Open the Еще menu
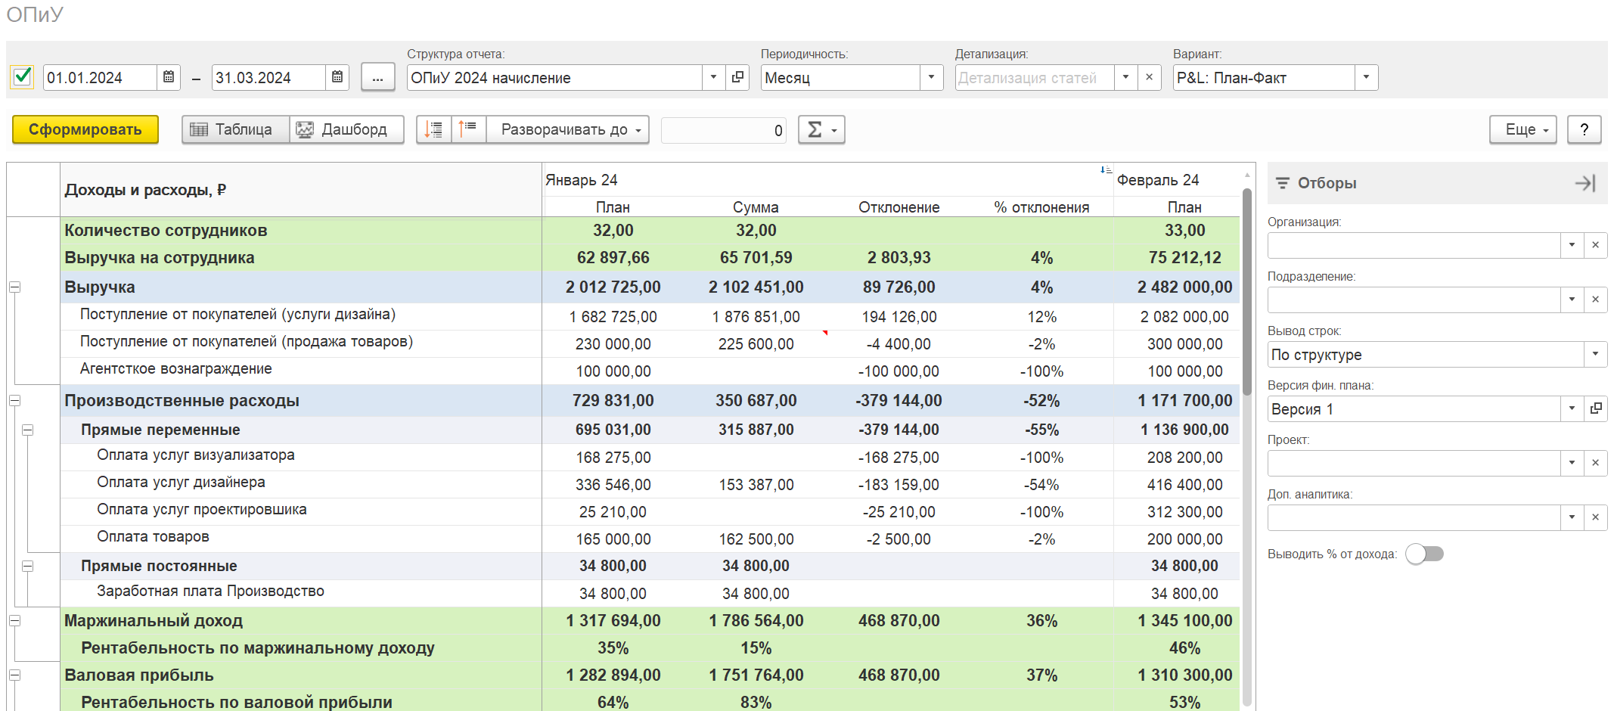Viewport: 1614px width, 711px height. 1523,129
